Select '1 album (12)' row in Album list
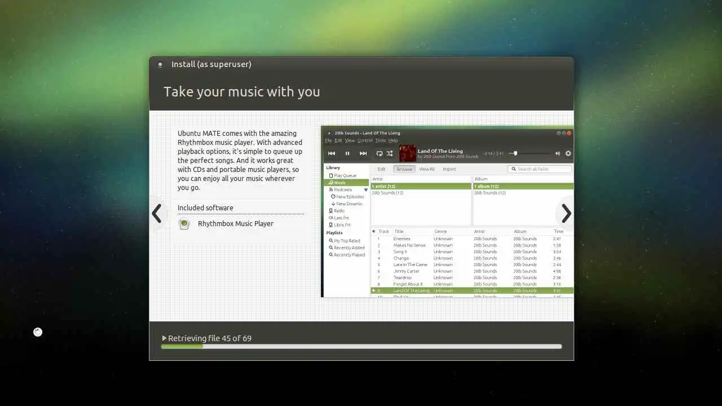The height and width of the screenshot is (406, 722). [523, 186]
